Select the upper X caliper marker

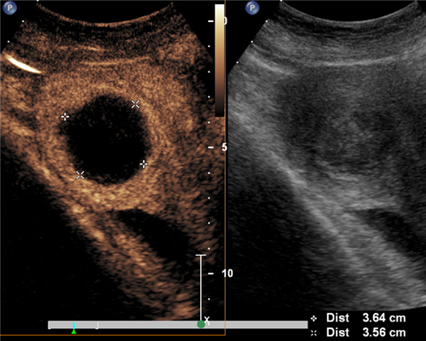point(135,104)
